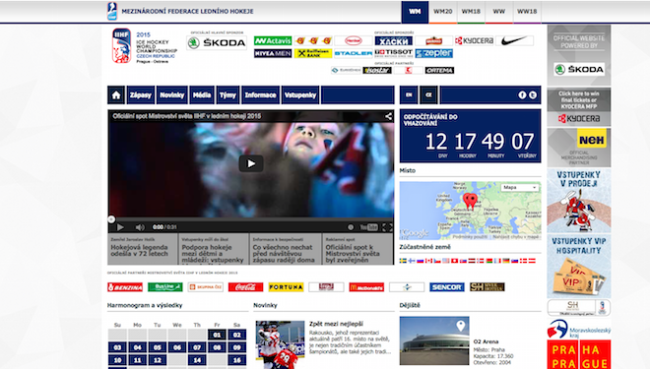The image size is (650, 369).
Task: Open the home icon in navigation bar
Action: (x=116, y=94)
